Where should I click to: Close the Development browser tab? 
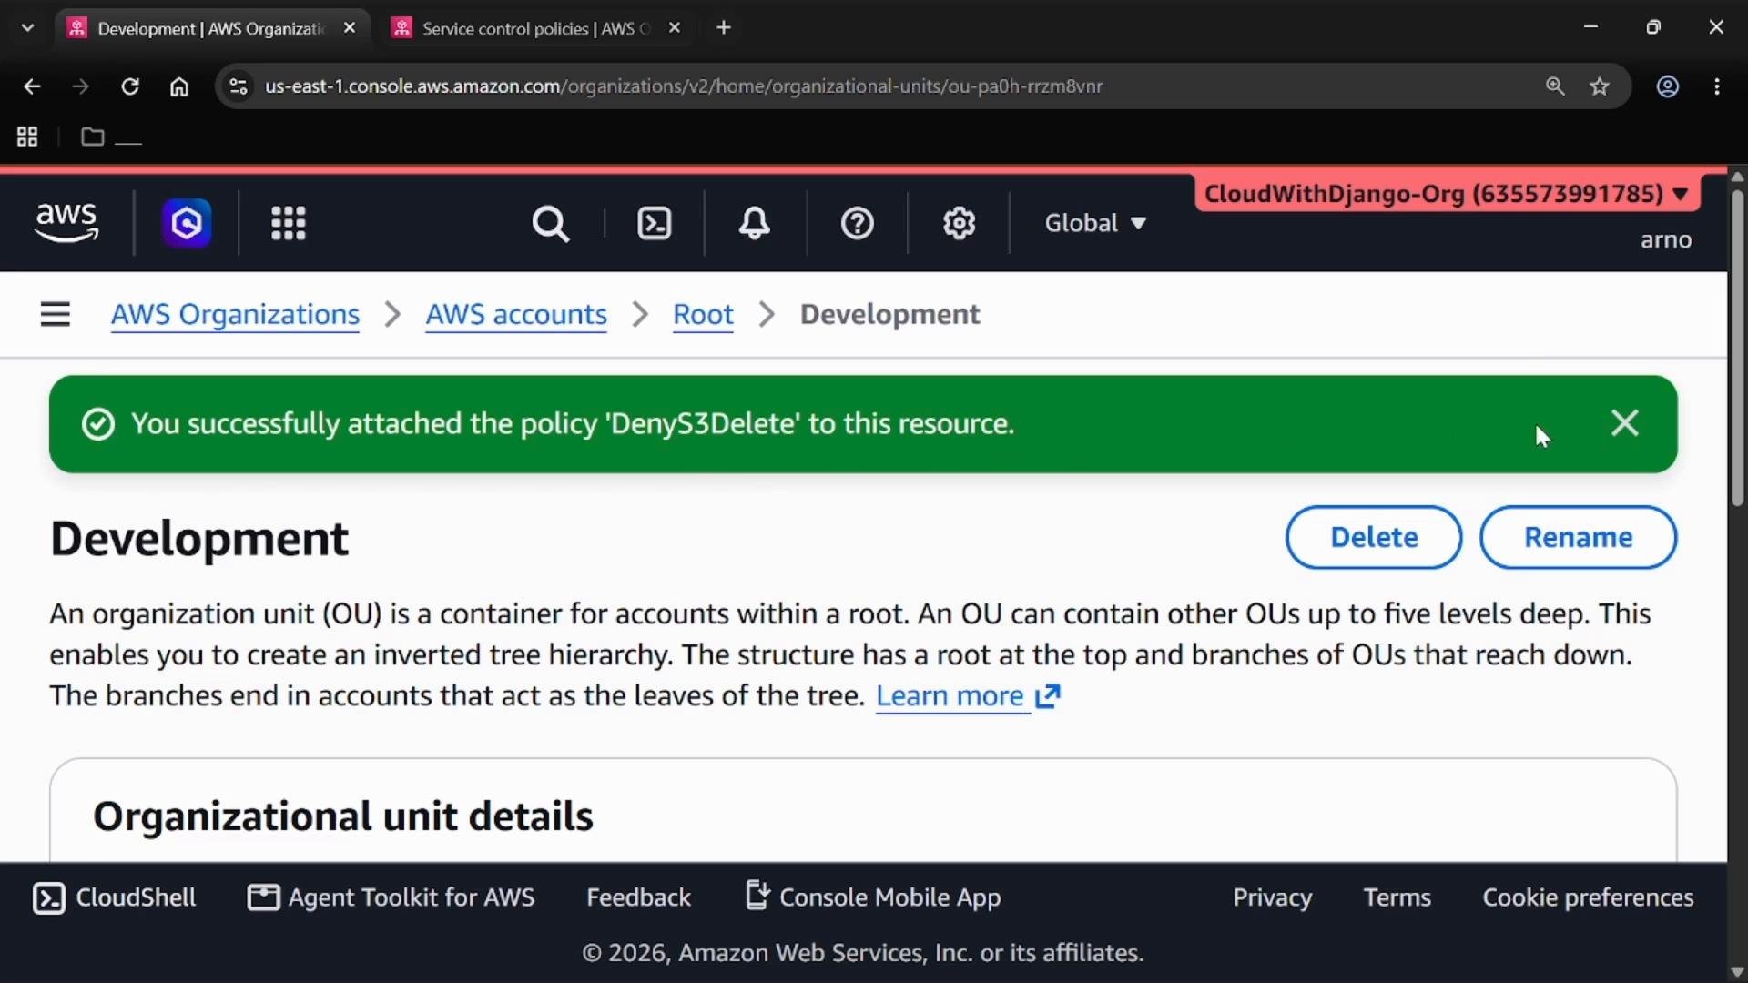(x=350, y=28)
